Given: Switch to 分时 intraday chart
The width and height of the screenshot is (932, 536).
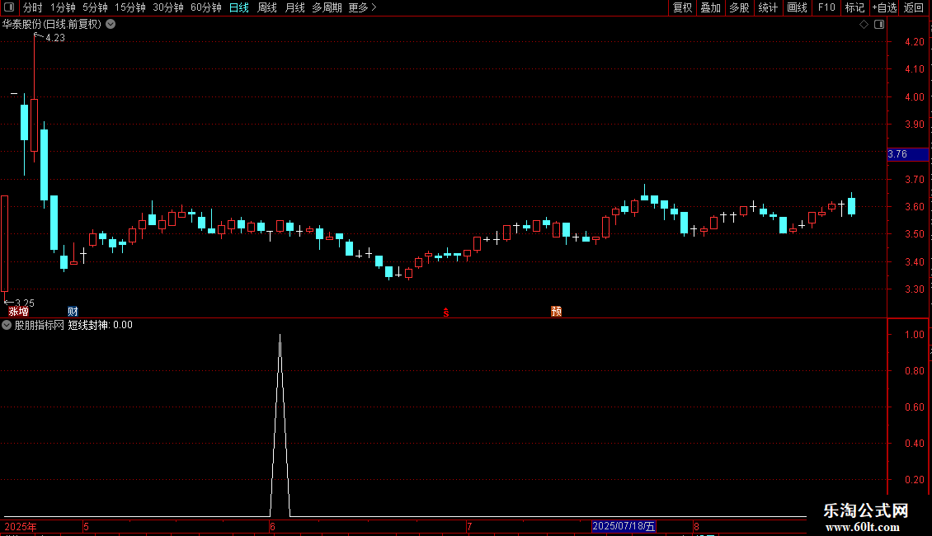Looking at the screenshot, I should tap(33, 7).
